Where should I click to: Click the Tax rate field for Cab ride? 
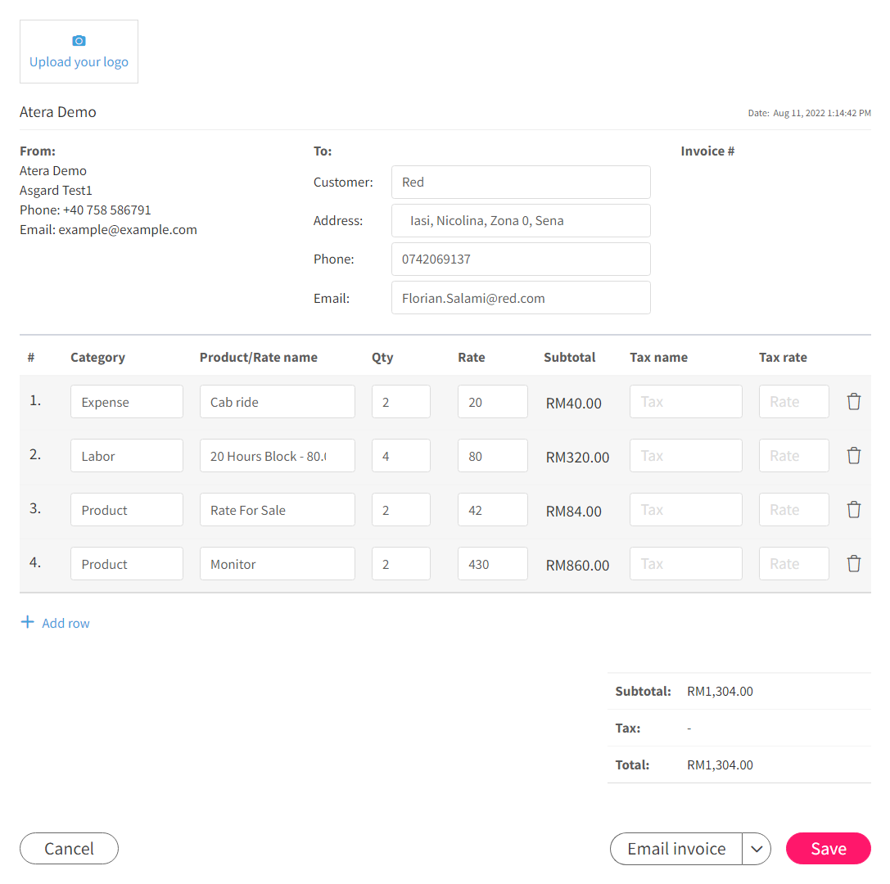pos(794,402)
